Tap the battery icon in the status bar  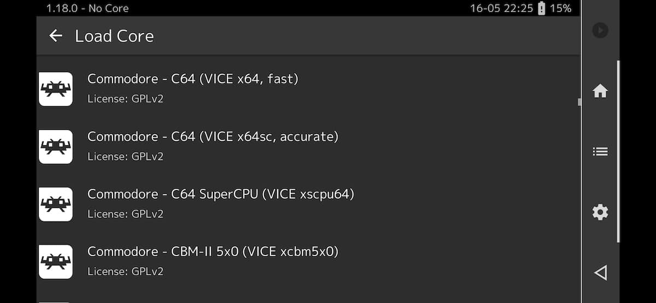click(x=541, y=8)
